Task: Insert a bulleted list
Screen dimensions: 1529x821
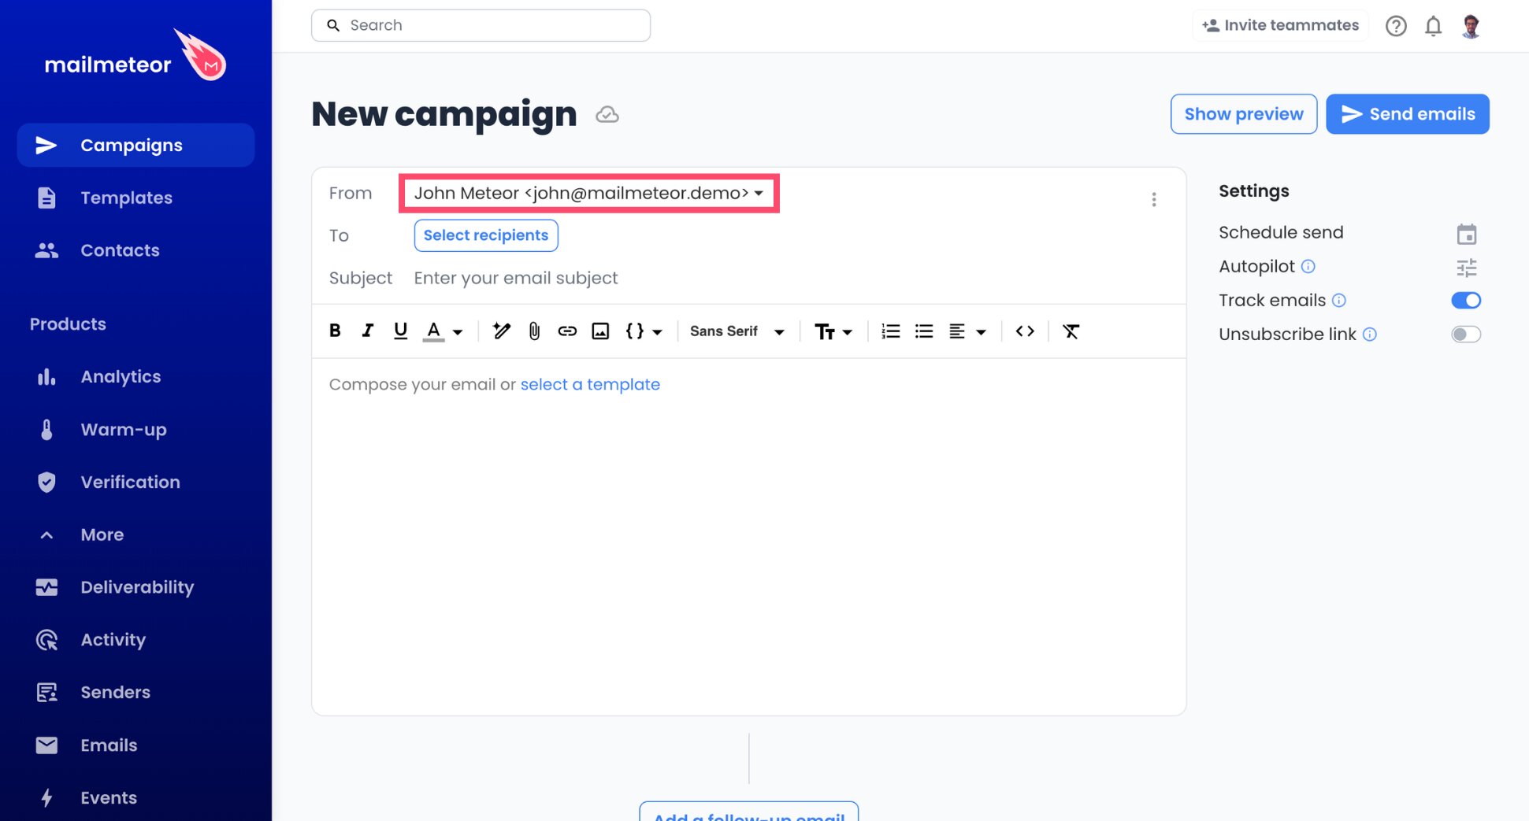Action: (924, 331)
